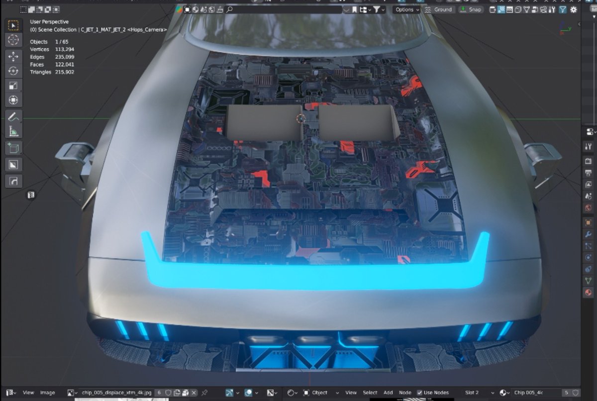Select the Select Box tool
The height and width of the screenshot is (401, 597).
(13, 25)
